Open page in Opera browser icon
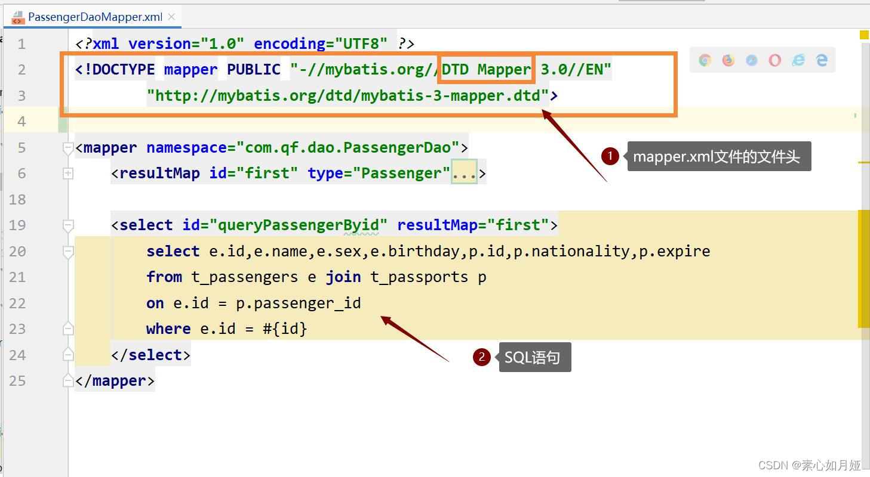 point(775,60)
